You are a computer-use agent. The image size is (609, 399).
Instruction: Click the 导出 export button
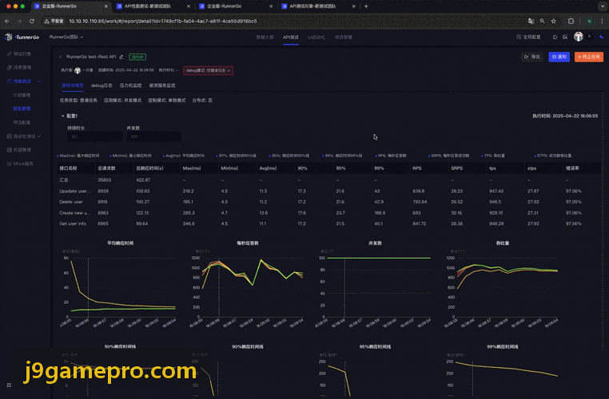tap(532, 57)
